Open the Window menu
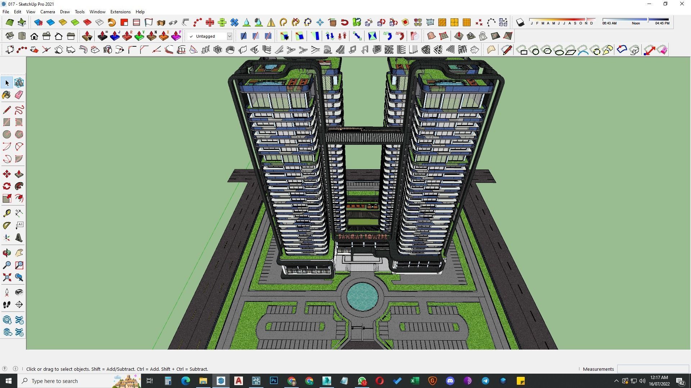691x388 pixels. [97, 12]
